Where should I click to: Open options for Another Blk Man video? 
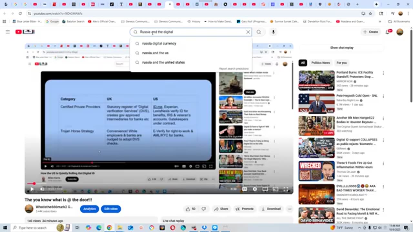383,118
